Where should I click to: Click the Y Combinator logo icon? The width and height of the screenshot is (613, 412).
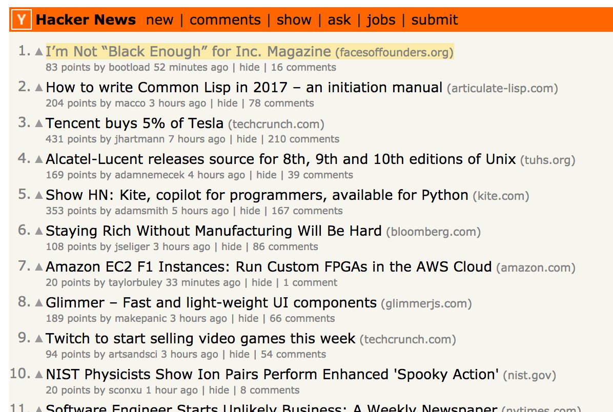tap(21, 19)
